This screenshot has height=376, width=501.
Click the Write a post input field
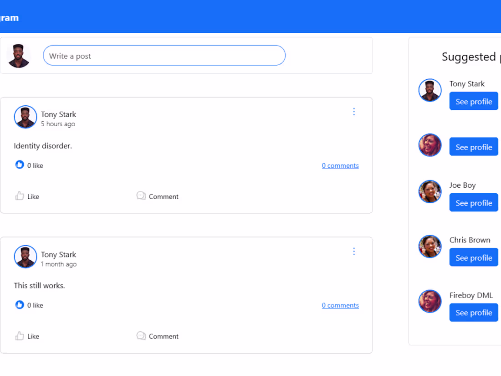pyautogui.click(x=164, y=55)
